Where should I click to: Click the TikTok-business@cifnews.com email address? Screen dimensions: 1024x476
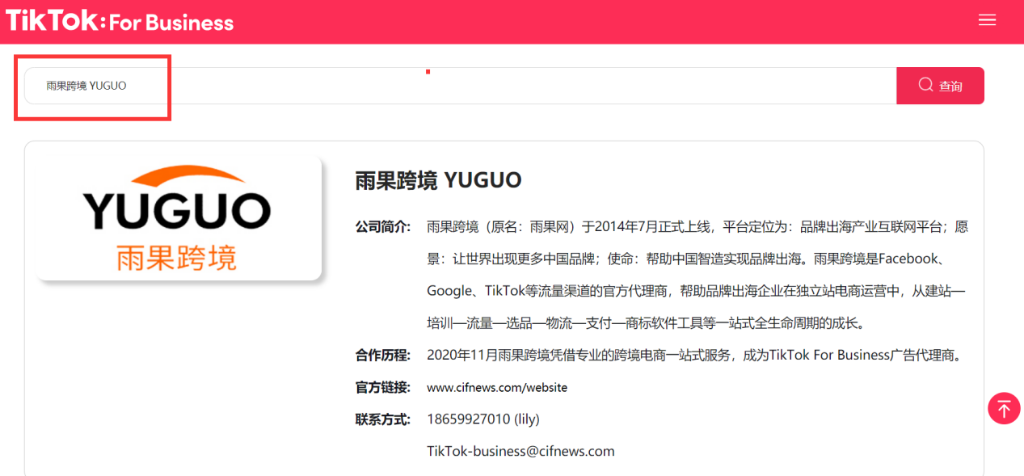(x=522, y=451)
